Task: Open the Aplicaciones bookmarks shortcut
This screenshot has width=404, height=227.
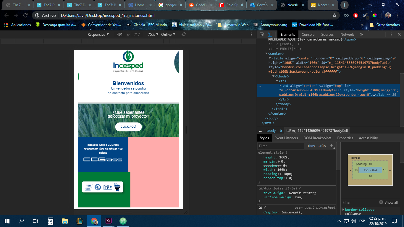Action: click(x=18, y=25)
